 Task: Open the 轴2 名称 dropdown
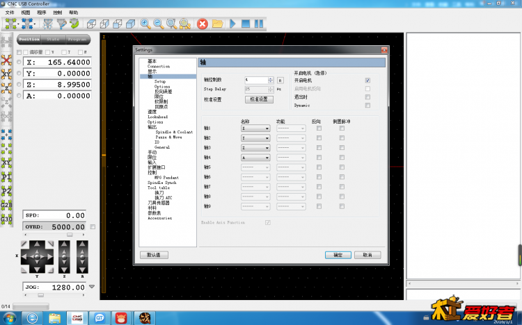[x=255, y=138]
